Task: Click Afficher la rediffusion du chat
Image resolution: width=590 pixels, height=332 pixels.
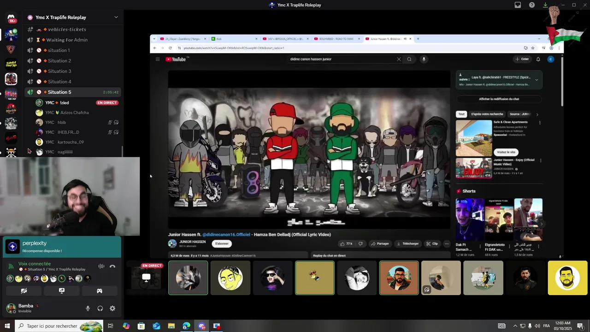Action: tap(499, 99)
